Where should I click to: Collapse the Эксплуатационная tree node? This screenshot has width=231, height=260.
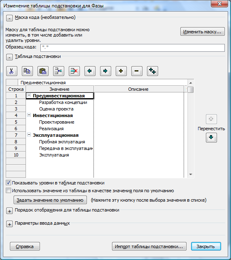click(x=29, y=135)
